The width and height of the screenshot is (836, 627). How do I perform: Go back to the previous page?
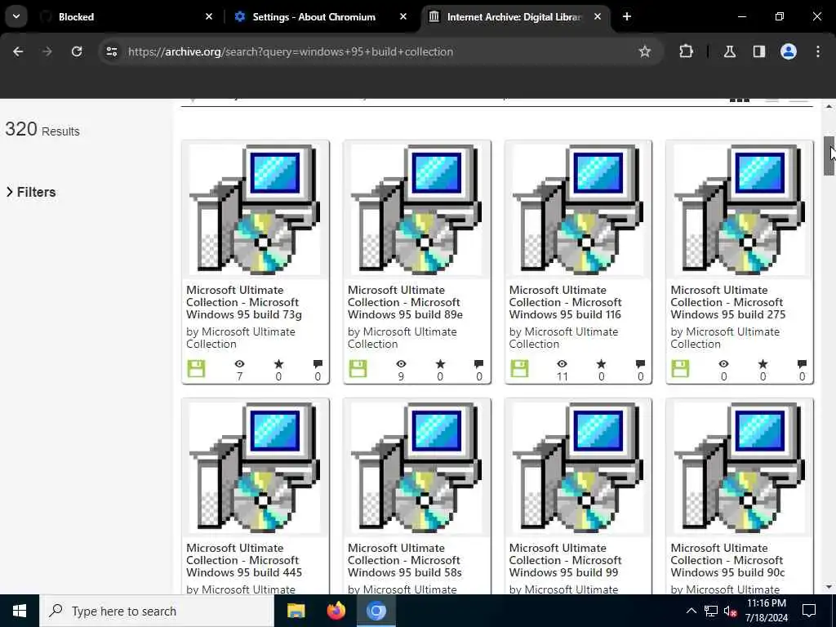18,51
